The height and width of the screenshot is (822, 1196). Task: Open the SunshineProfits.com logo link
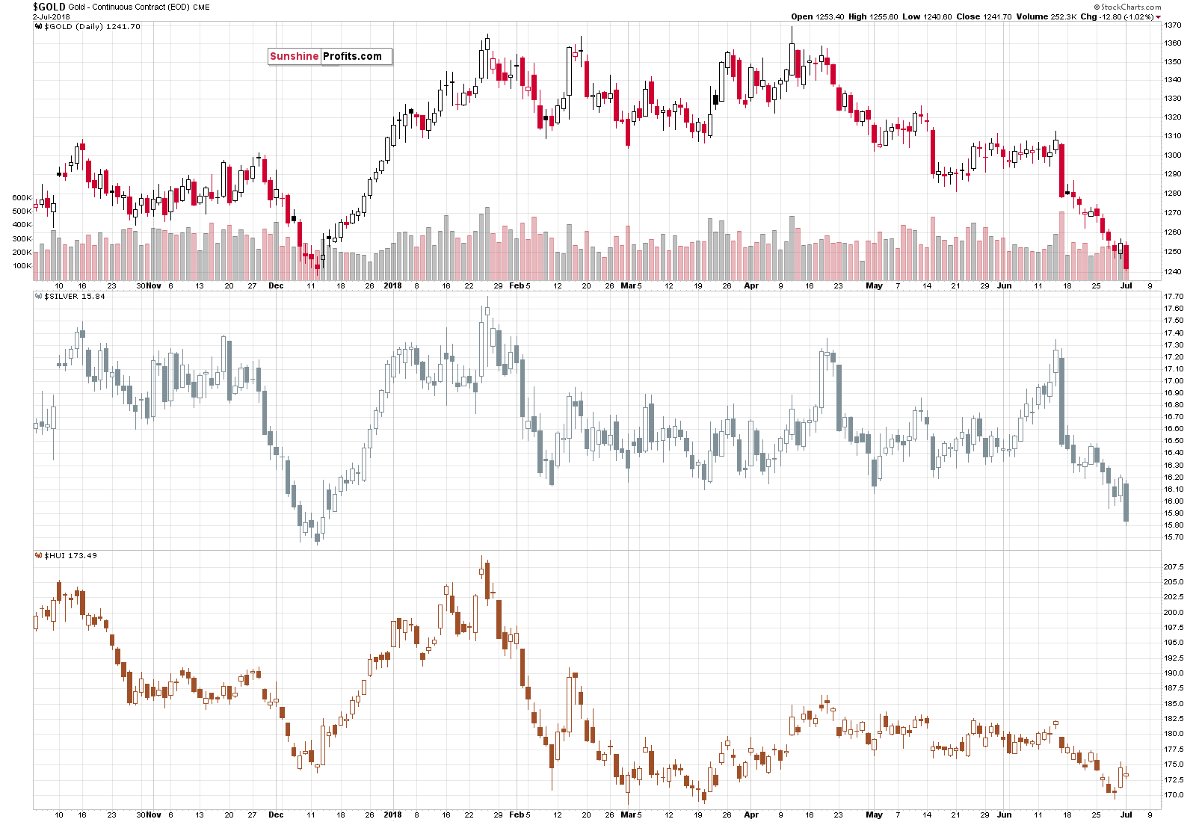(330, 56)
